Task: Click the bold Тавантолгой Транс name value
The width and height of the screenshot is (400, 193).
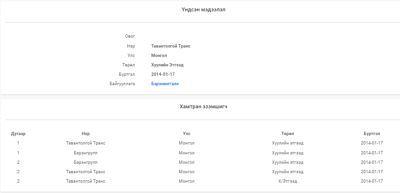Action: point(171,46)
